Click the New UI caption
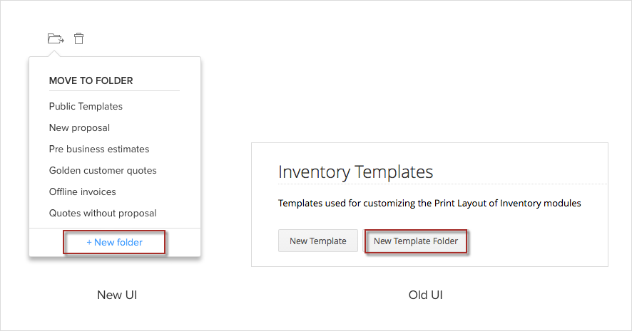This screenshot has height=331, width=632. (x=117, y=295)
